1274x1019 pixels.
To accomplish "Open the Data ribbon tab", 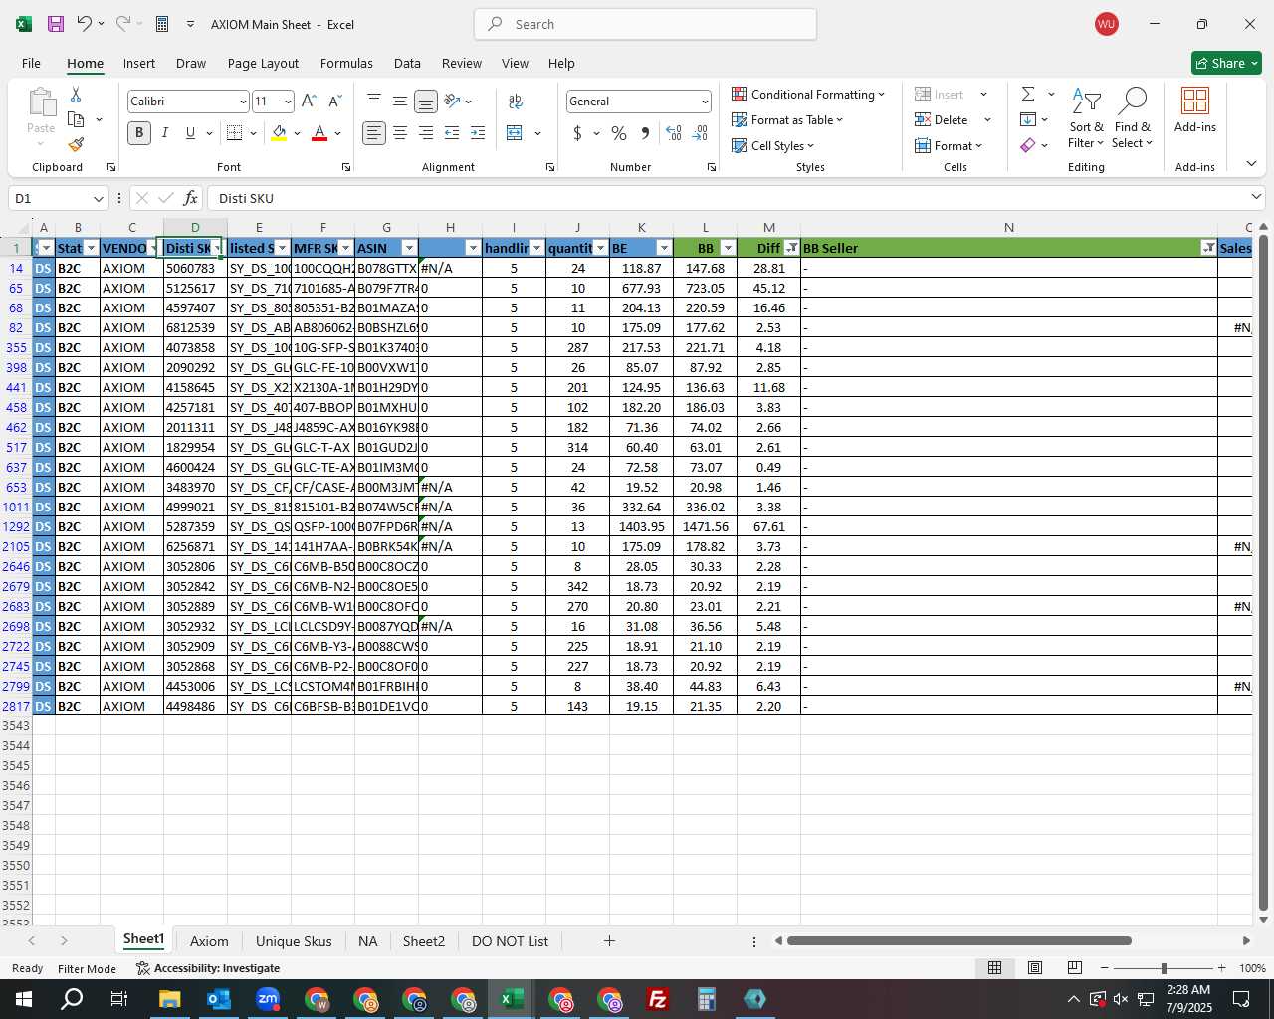I will click(x=407, y=63).
